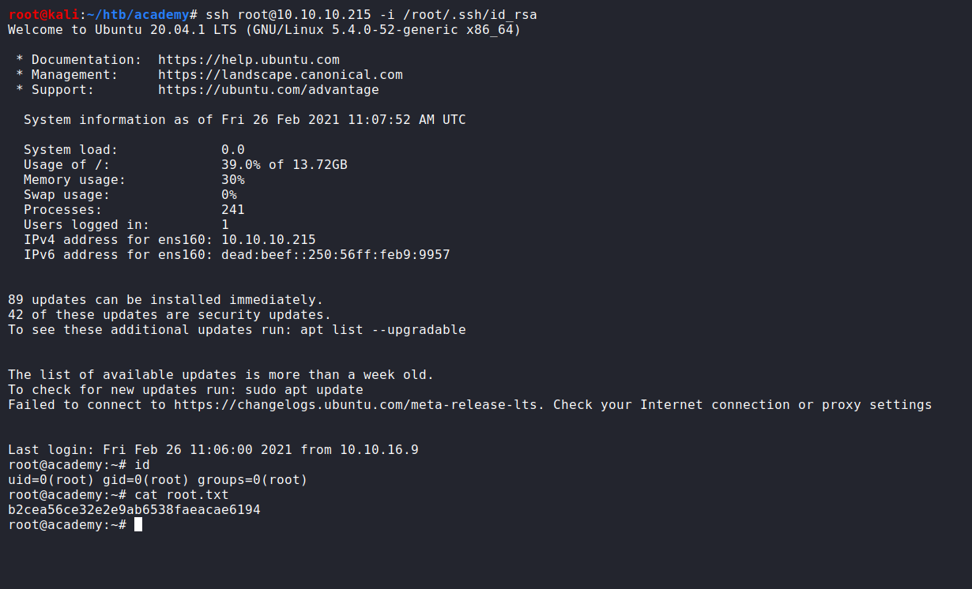This screenshot has height=589, width=972.
Task: Click the IPv4 address 10.10.10.215 for ens160
Action: (x=269, y=240)
